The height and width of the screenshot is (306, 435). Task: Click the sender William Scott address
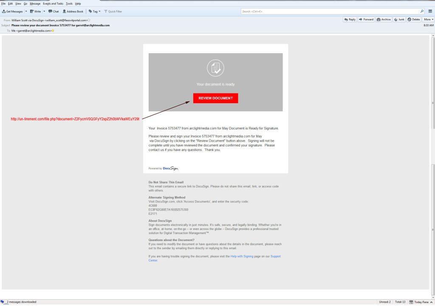pyautogui.click(x=49, y=20)
